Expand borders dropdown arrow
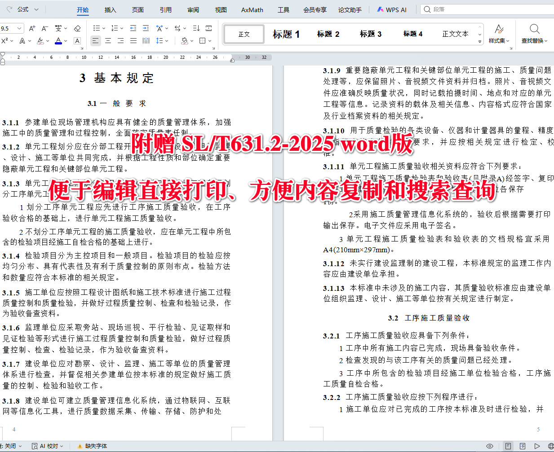554x452 pixels. point(210,41)
